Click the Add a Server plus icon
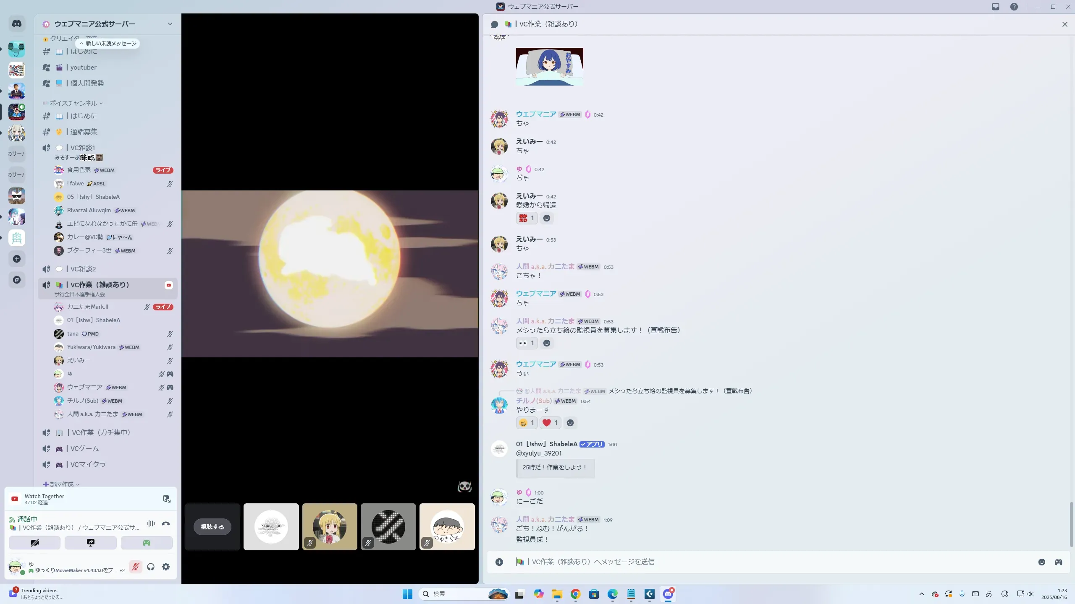 (17, 259)
